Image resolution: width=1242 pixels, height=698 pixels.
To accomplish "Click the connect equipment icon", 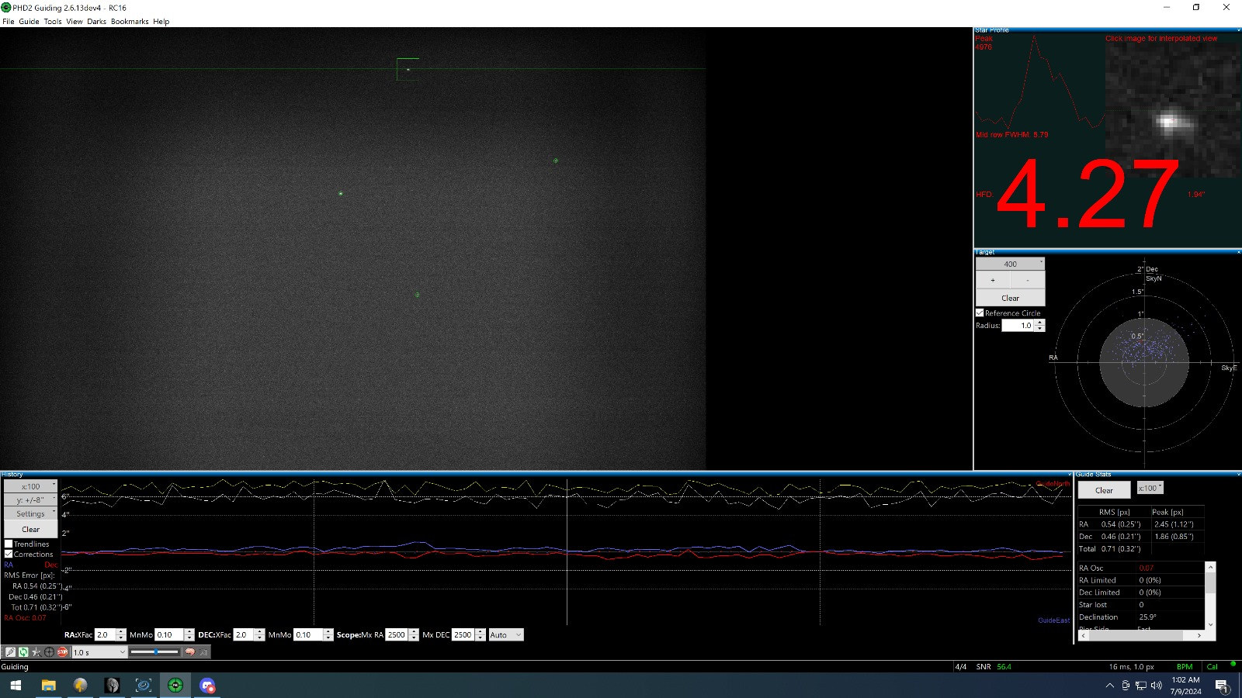I will pos(10,652).
